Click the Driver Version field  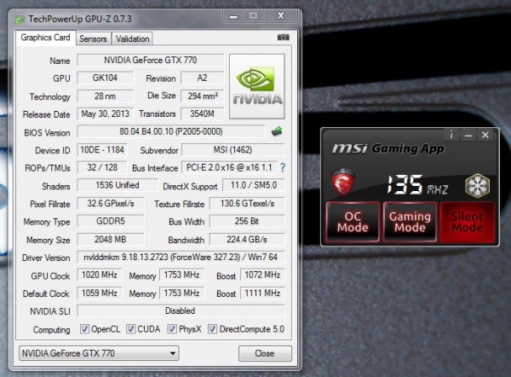coord(181,257)
